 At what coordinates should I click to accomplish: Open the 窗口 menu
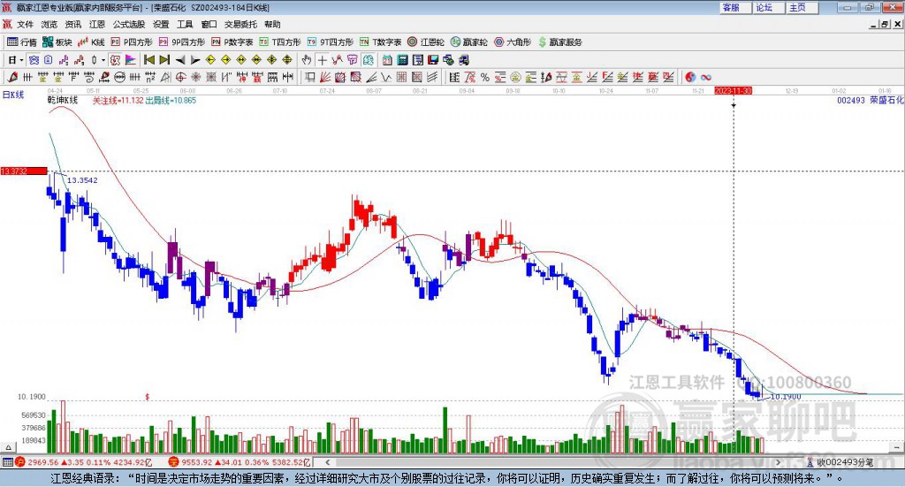[x=209, y=24]
